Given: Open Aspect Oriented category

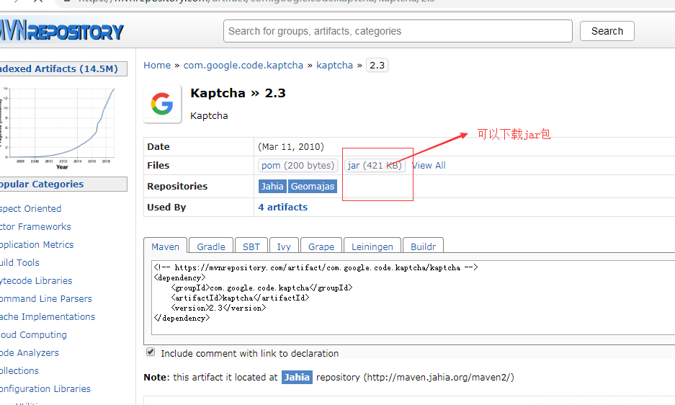Looking at the screenshot, I should coord(30,208).
